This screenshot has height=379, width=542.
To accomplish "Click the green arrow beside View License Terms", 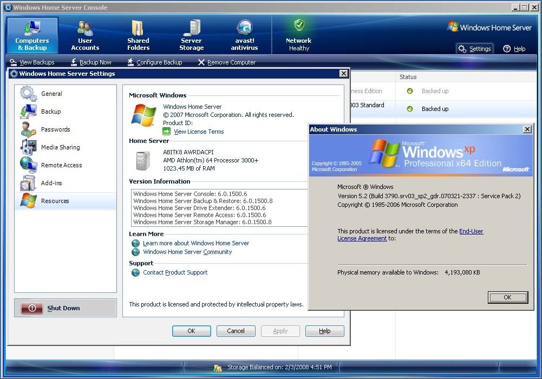I will (167, 131).
